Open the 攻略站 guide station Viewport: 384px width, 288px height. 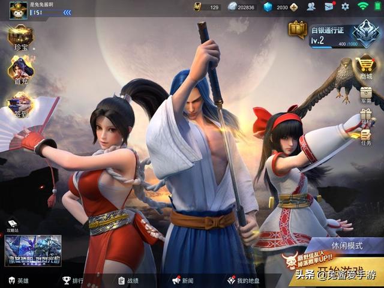tap(12, 226)
